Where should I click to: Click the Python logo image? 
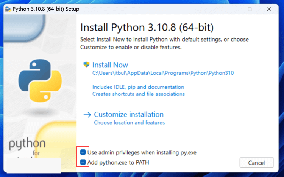pos(40,81)
